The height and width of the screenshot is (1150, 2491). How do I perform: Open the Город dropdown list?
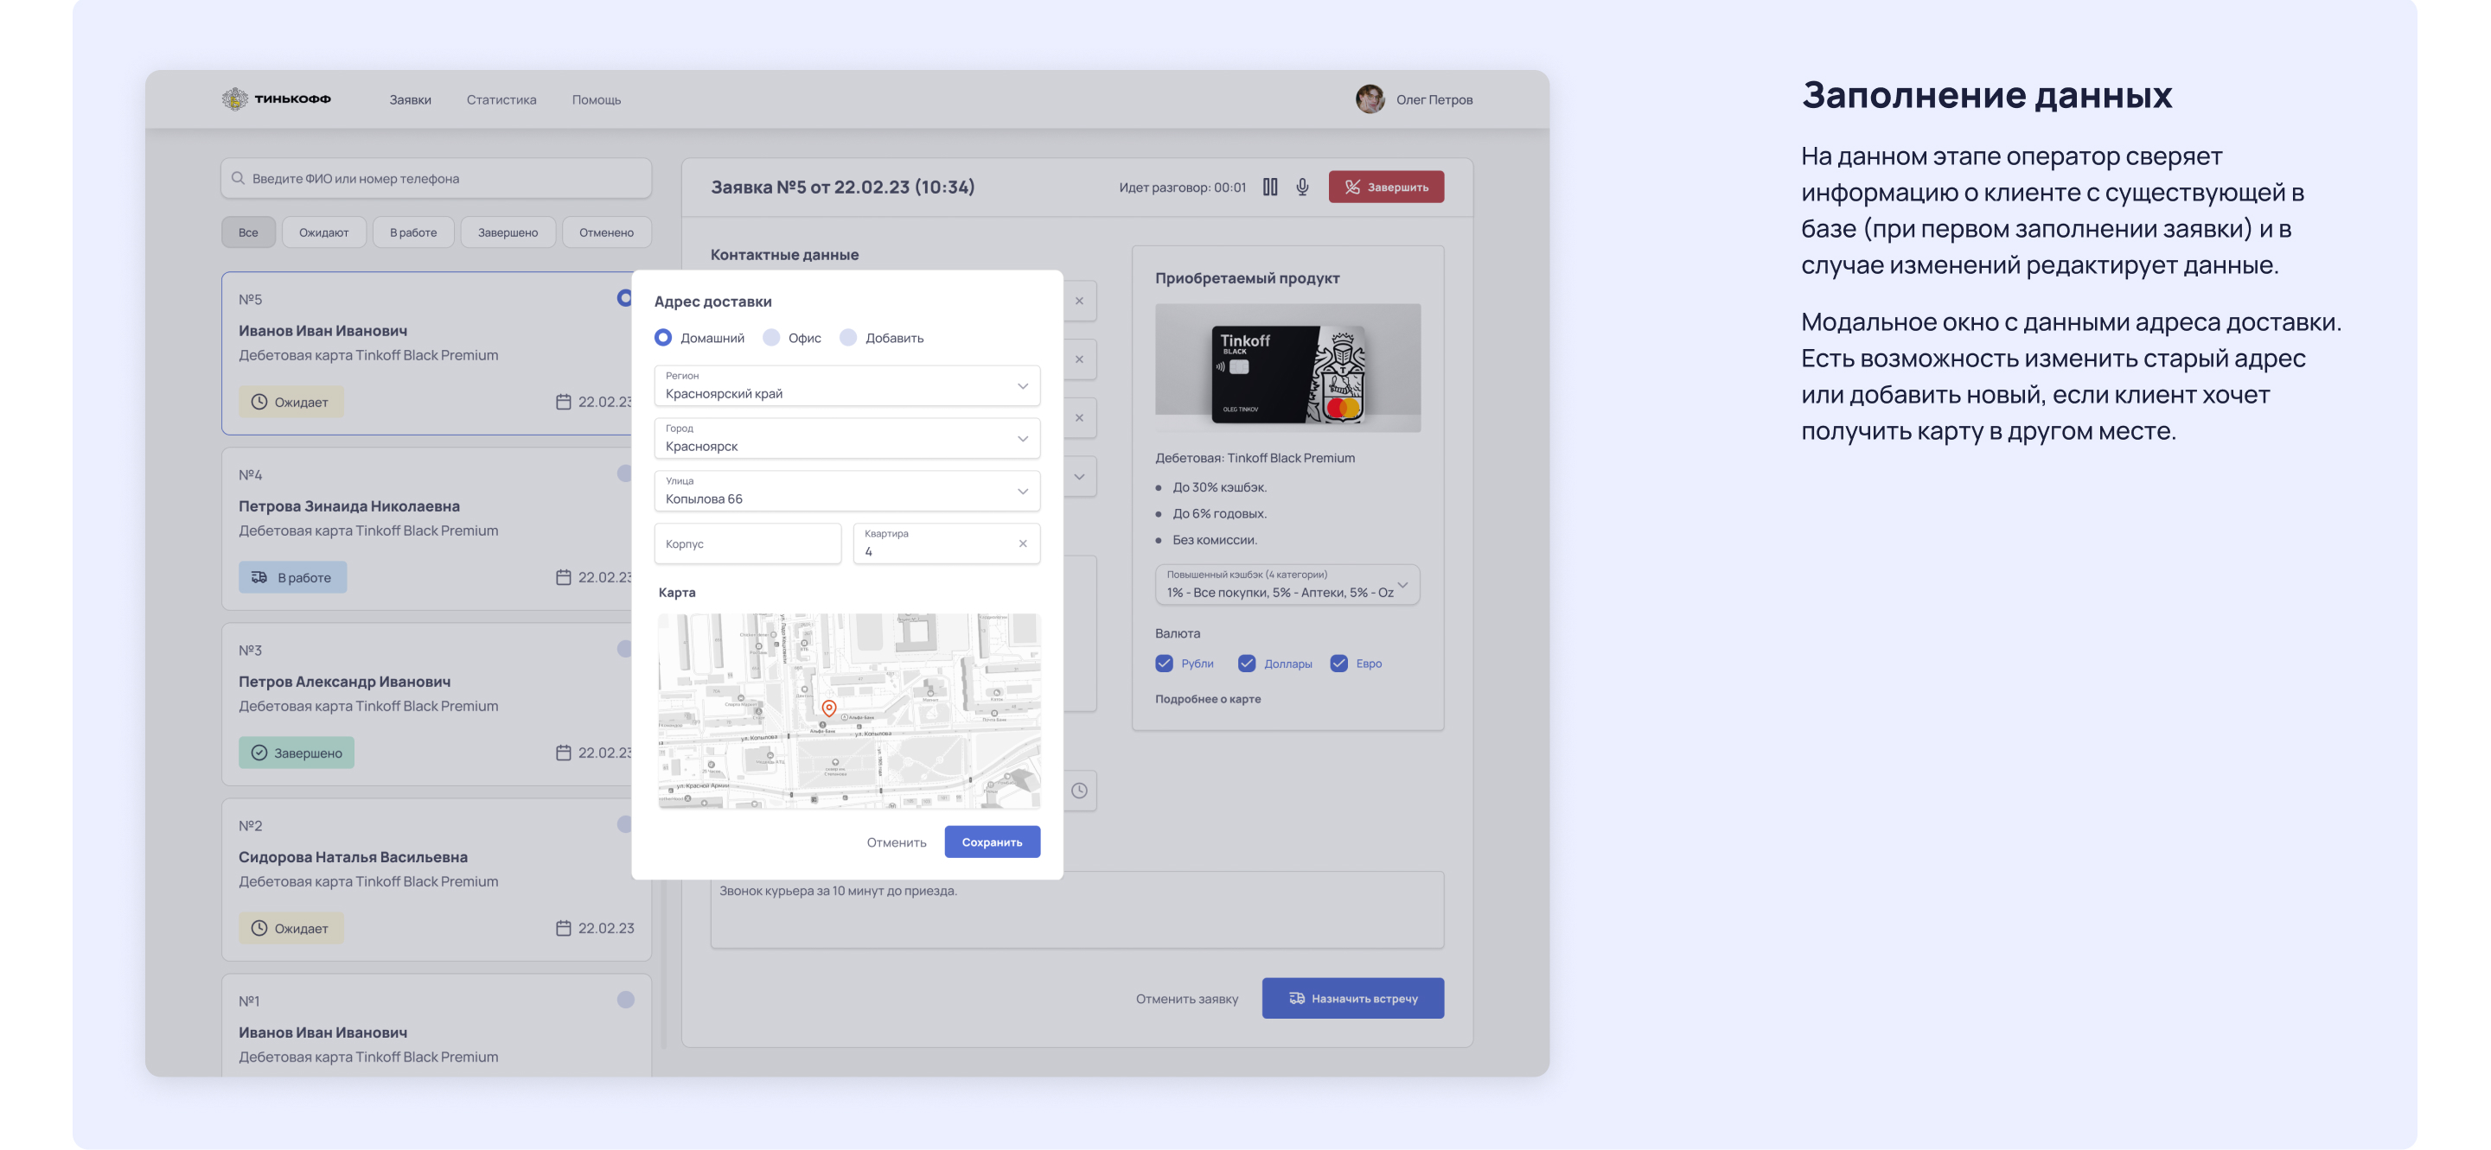tap(1022, 439)
